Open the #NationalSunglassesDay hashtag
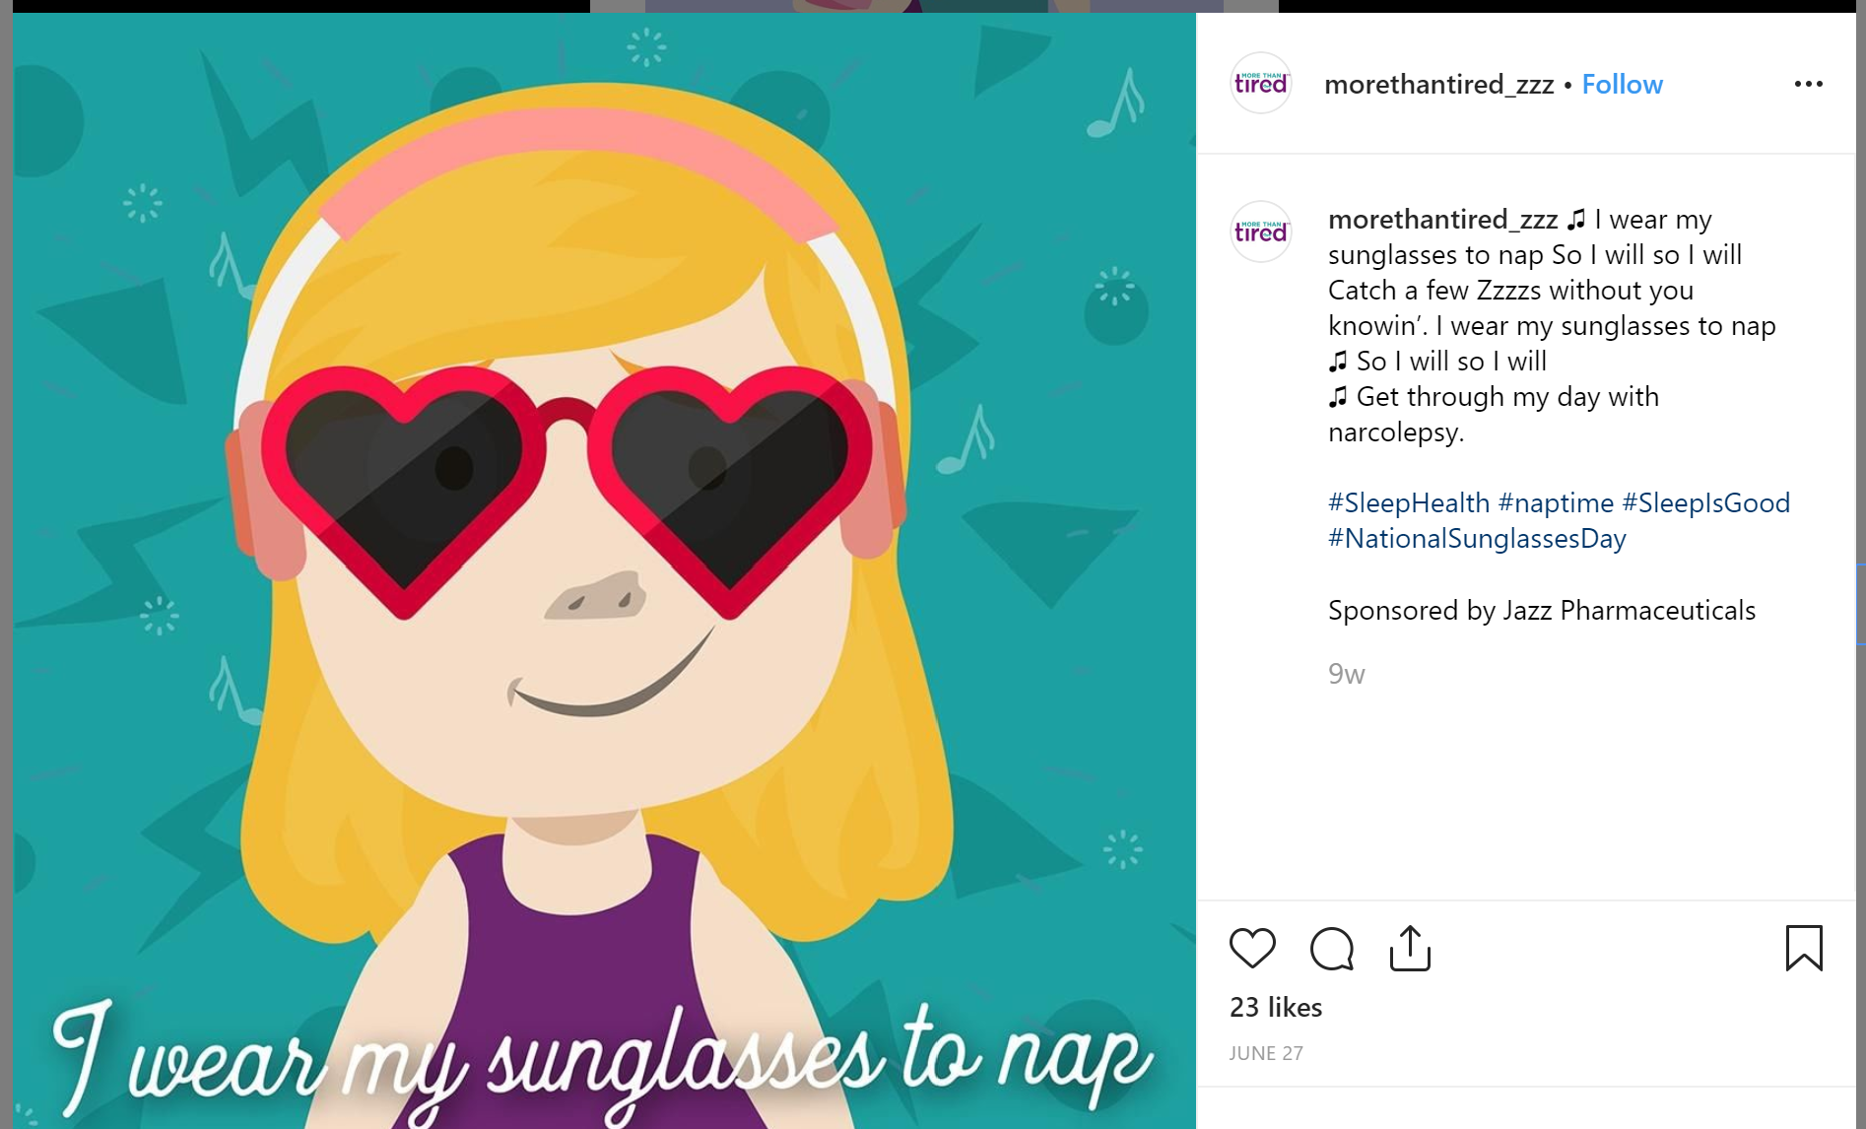The width and height of the screenshot is (1866, 1129). click(1477, 539)
